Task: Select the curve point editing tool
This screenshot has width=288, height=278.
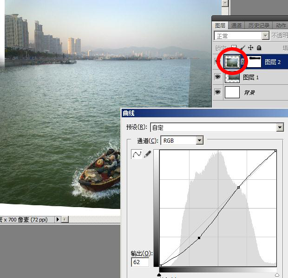Action: coord(137,154)
